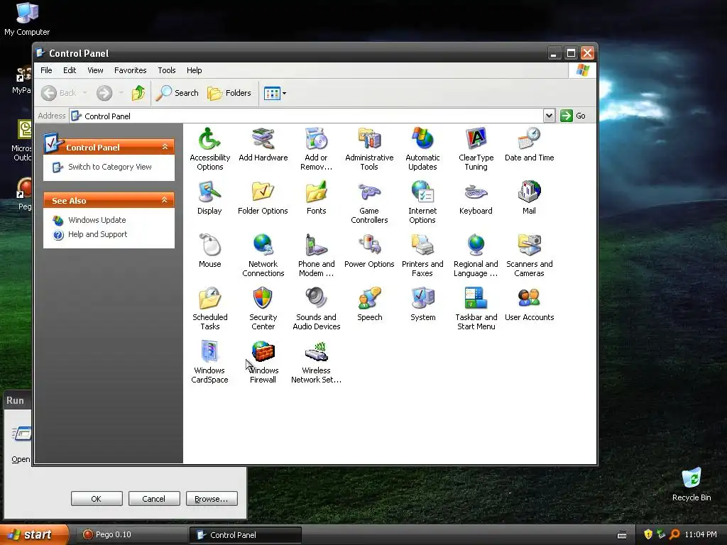Open the Mail applet icon
The image size is (727, 545).
(x=529, y=192)
